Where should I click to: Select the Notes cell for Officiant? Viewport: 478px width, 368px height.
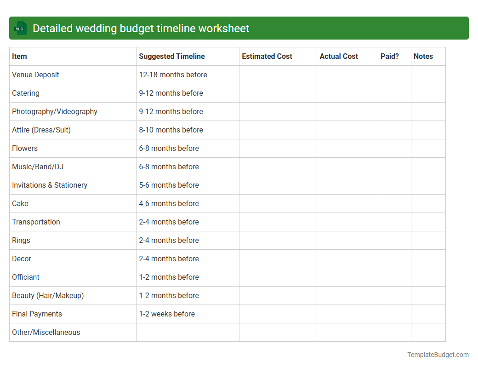point(428,277)
